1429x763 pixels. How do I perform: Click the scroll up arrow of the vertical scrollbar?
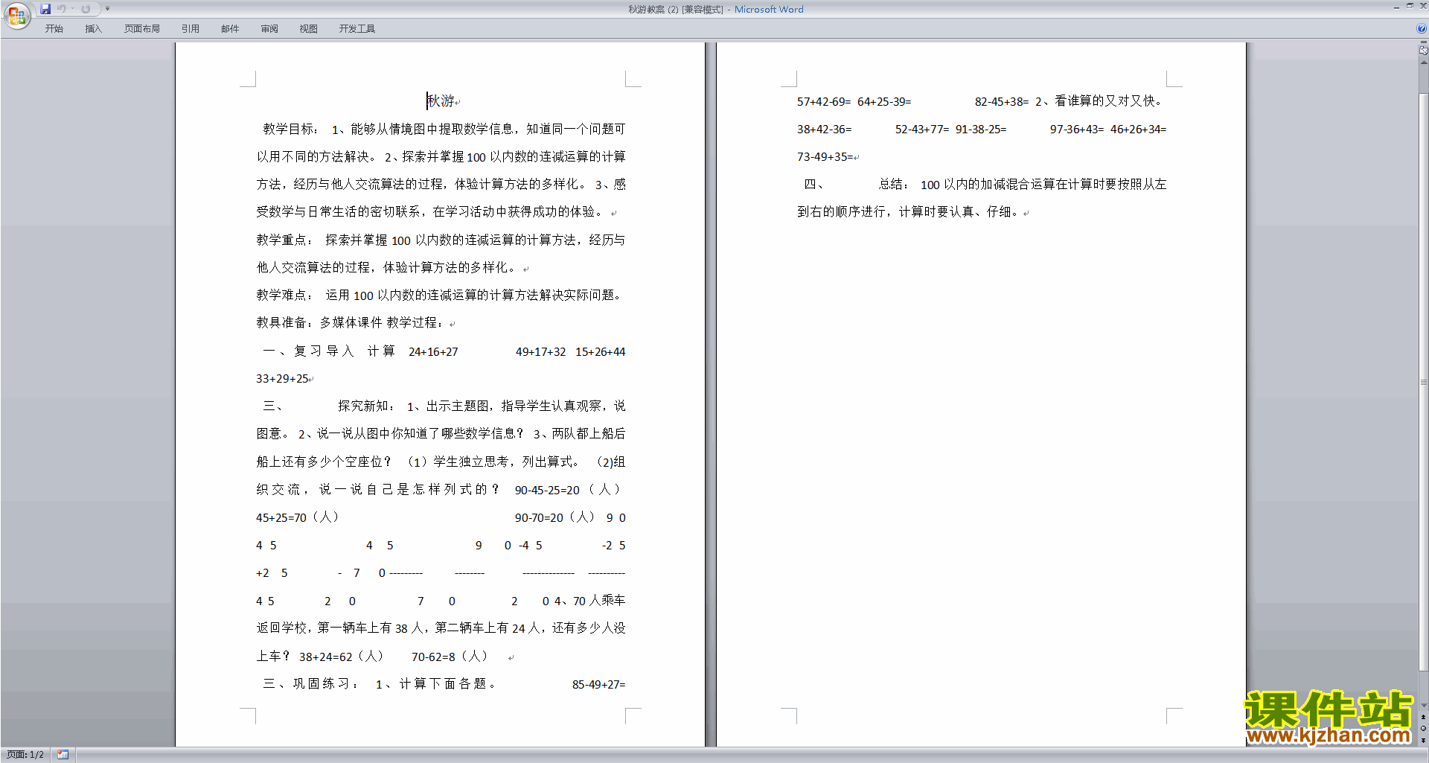click(1424, 63)
